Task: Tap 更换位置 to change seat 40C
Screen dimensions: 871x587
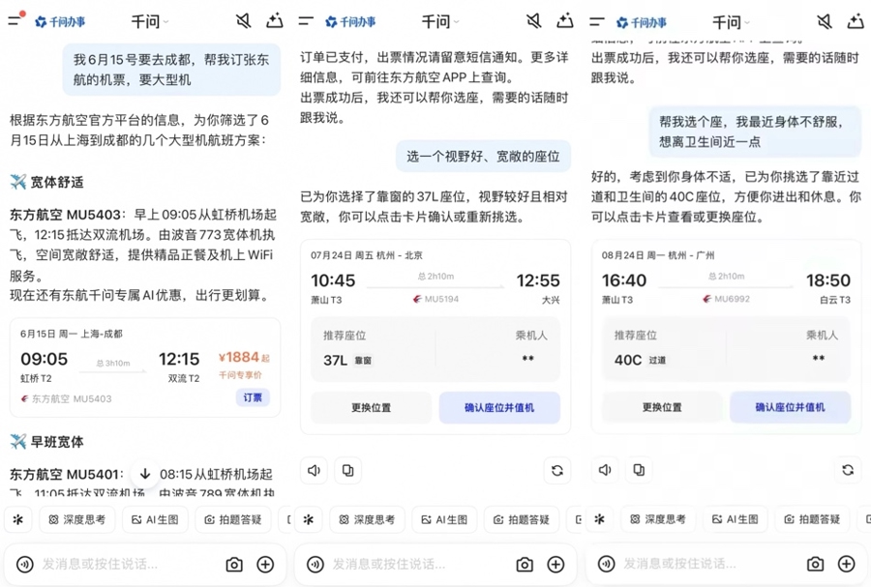Action: 662,408
